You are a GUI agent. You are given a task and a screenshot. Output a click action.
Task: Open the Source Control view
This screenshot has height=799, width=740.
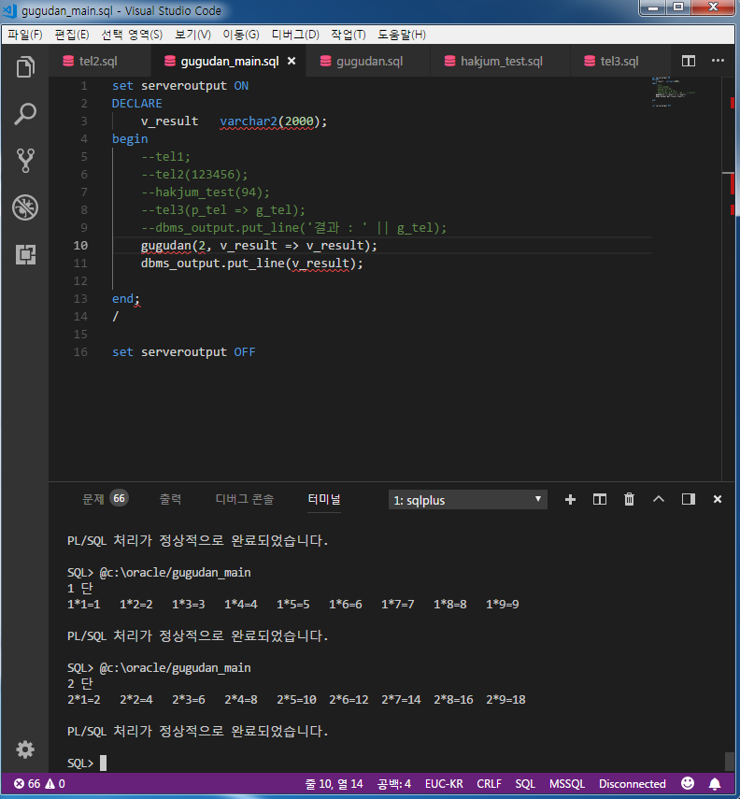[25, 161]
